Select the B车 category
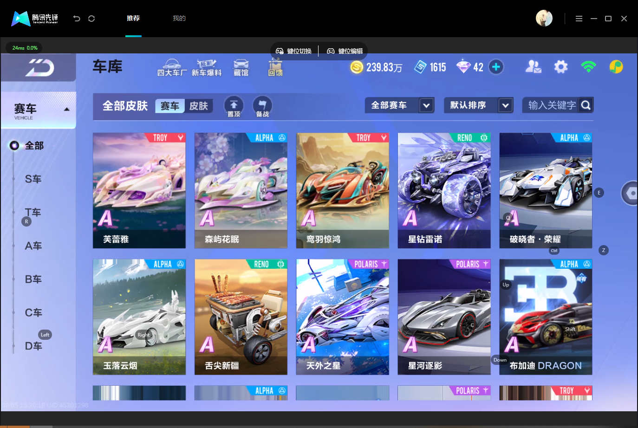 pos(33,279)
